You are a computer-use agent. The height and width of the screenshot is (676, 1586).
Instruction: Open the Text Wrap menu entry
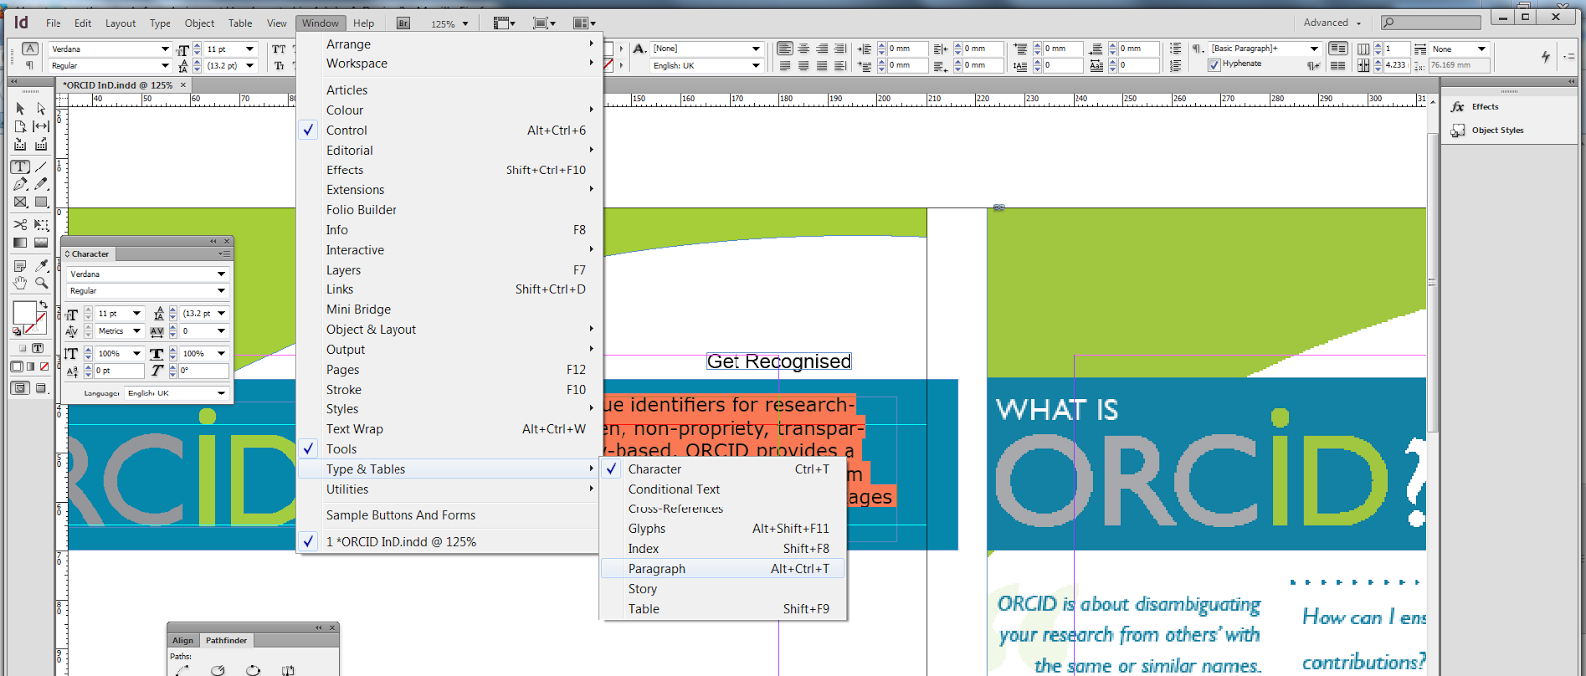pyautogui.click(x=448, y=429)
